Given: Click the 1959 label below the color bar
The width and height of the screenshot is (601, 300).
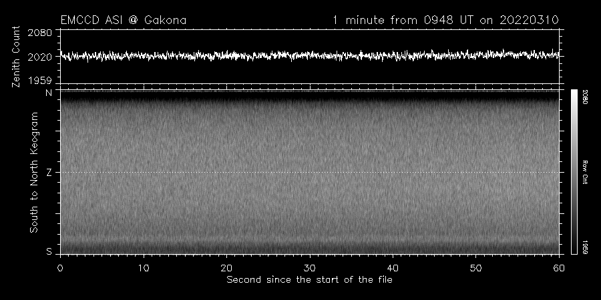Looking at the screenshot, I should point(584,247).
